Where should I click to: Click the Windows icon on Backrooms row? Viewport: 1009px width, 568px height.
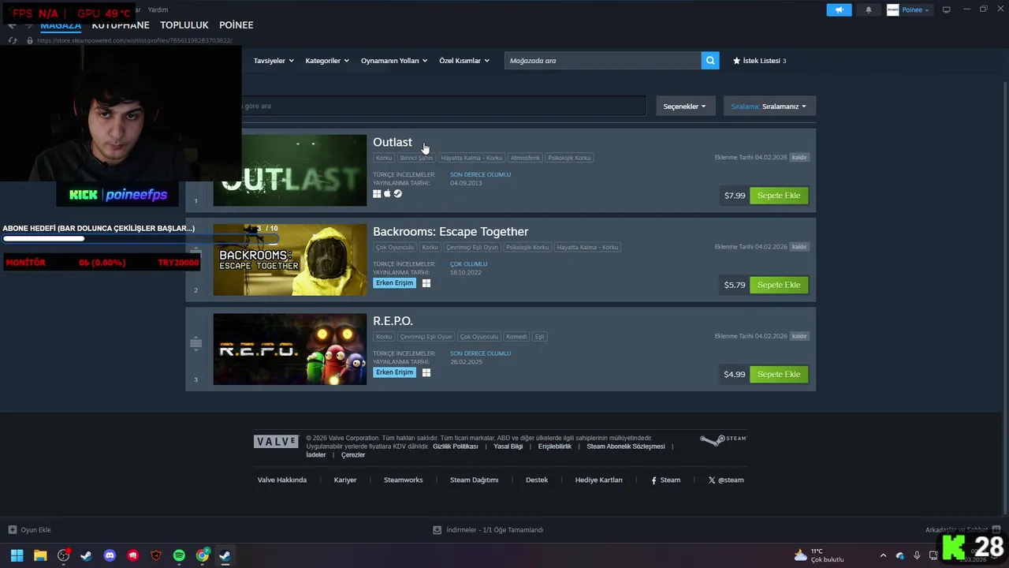426,283
